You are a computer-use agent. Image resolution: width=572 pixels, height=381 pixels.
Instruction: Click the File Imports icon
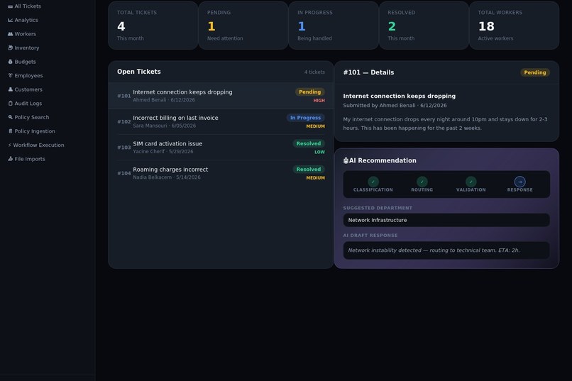click(10, 159)
